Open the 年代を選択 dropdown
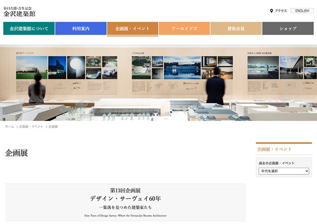 pos(284,171)
